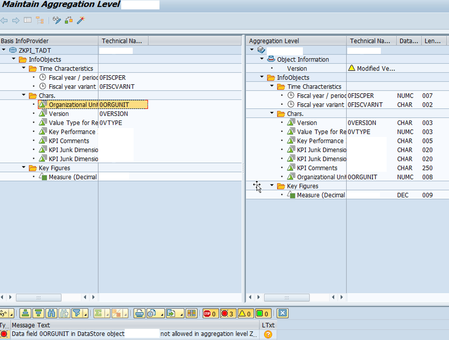Click the binoculars find icon
The width and height of the screenshot is (449, 340).
[51, 313]
